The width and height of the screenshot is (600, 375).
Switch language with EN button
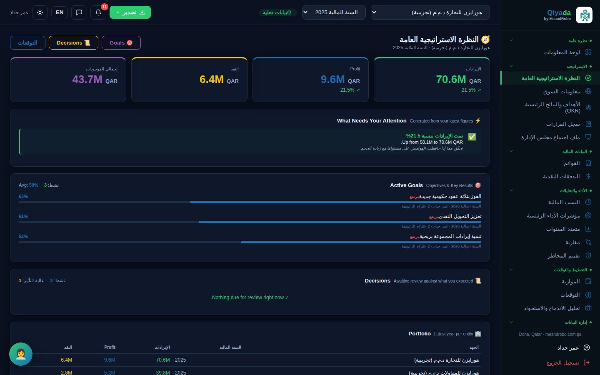pyautogui.click(x=60, y=12)
